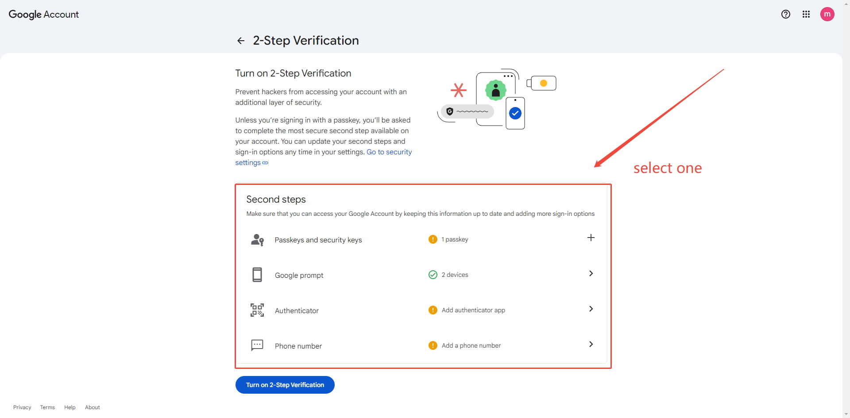
Task: Open the Help question mark icon
Action: (x=786, y=14)
